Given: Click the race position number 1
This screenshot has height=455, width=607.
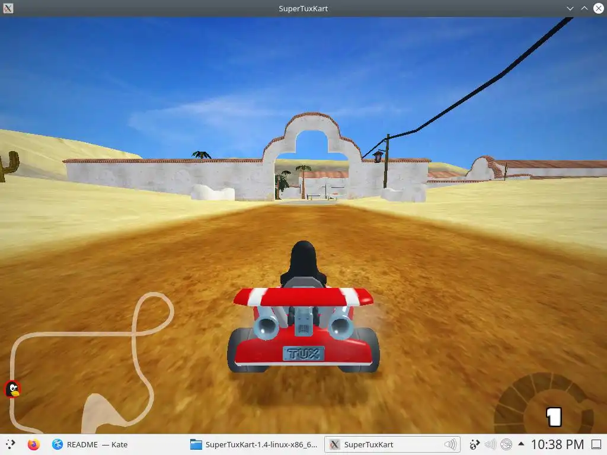Looking at the screenshot, I should pos(554,416).
